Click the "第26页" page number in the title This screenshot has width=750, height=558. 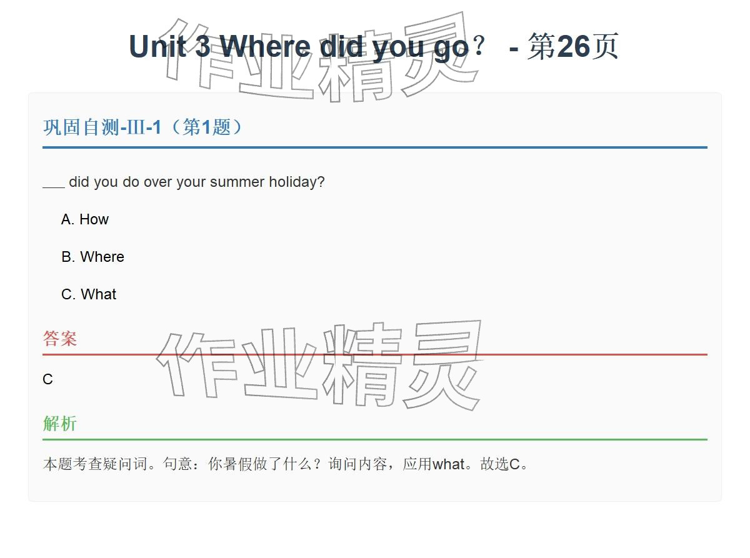tap(572, 47)
